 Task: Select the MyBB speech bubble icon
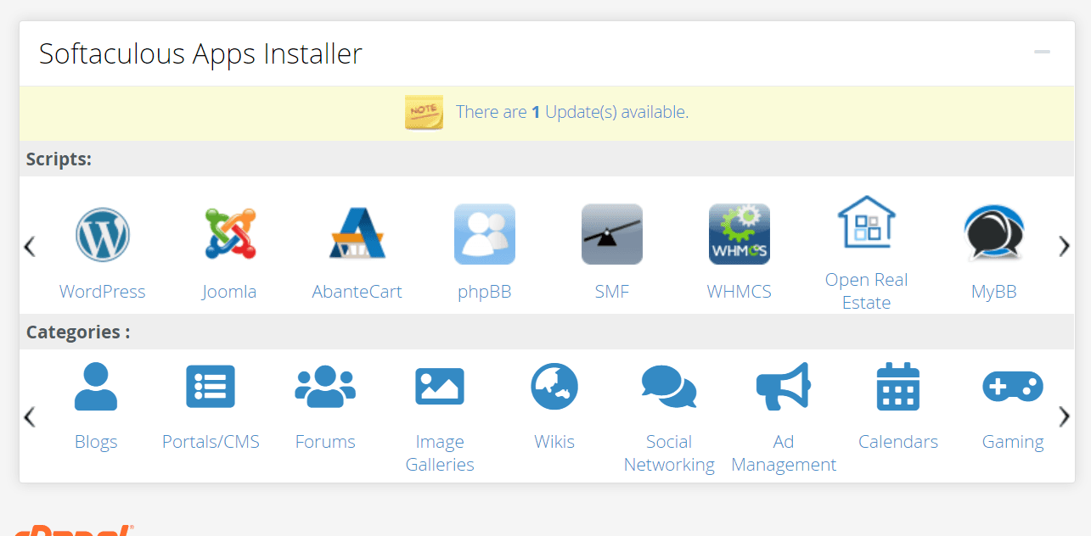coord(993,234)
